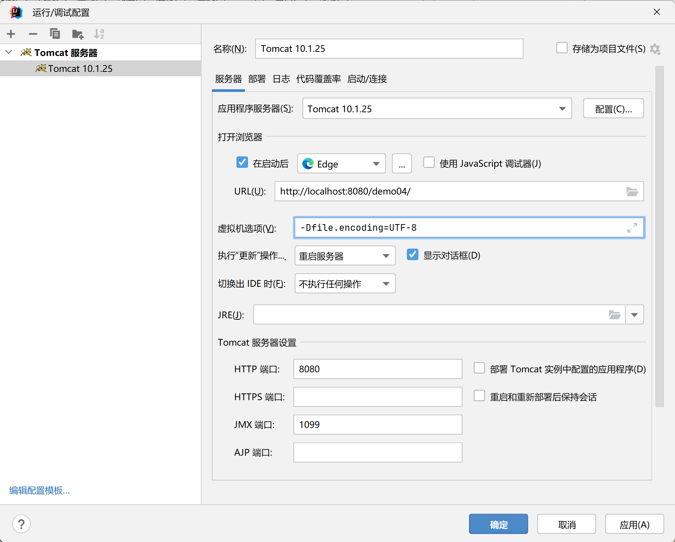This screenshot has height=542, width=675.
Task: Click the expand icon in VM options field
Action: click(632, 227)
